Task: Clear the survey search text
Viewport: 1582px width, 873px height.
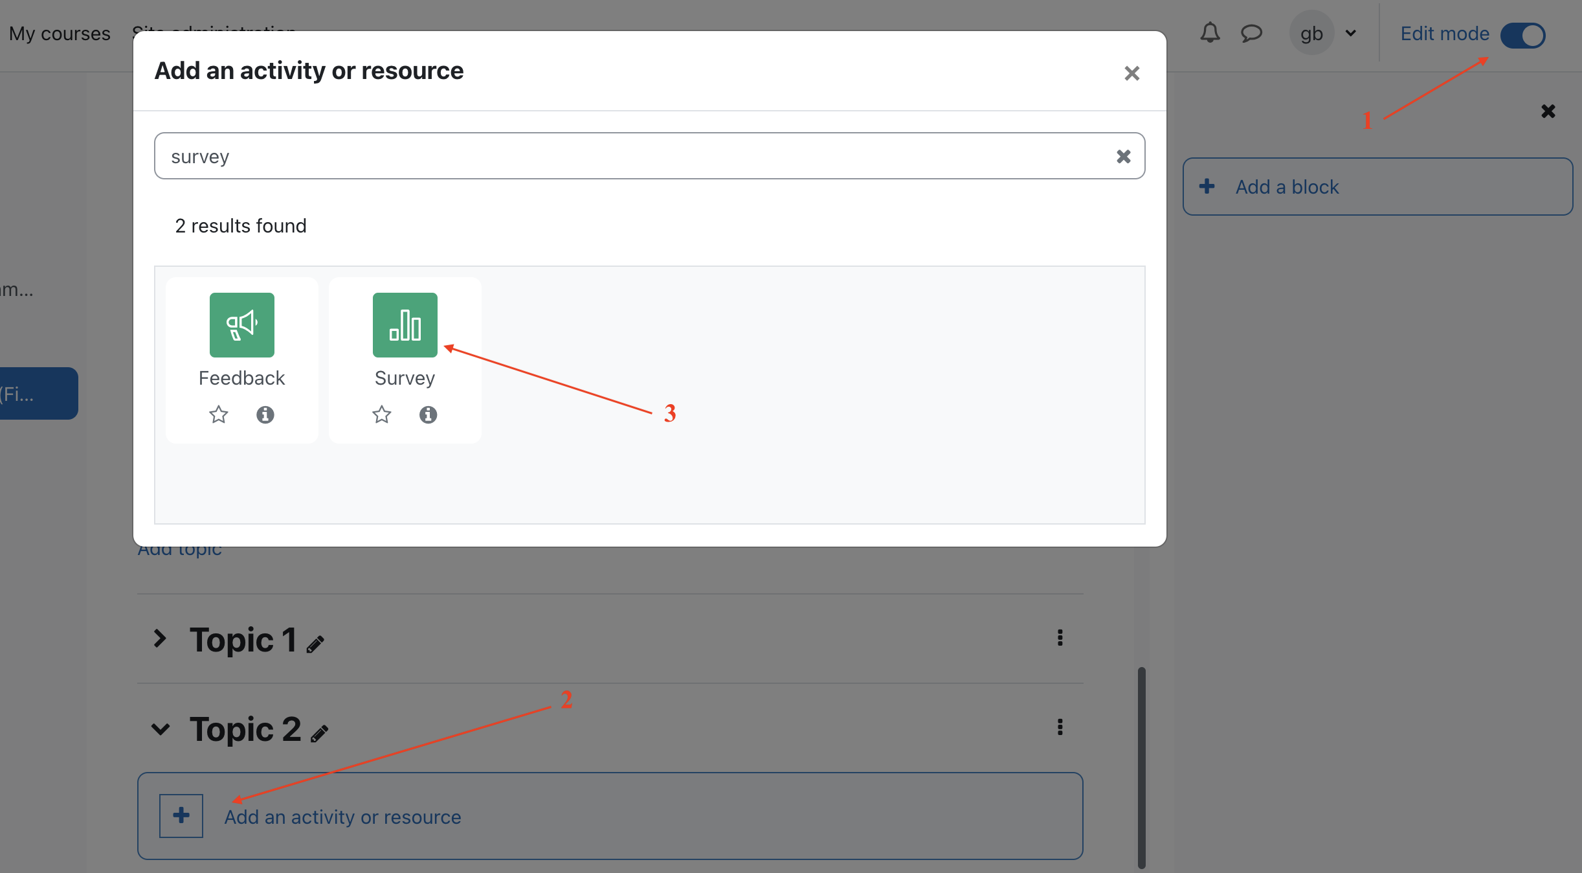Action: [x=1123, y=156]
